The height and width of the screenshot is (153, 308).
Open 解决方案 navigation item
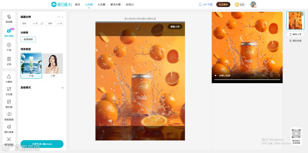(x=116, y=5)
